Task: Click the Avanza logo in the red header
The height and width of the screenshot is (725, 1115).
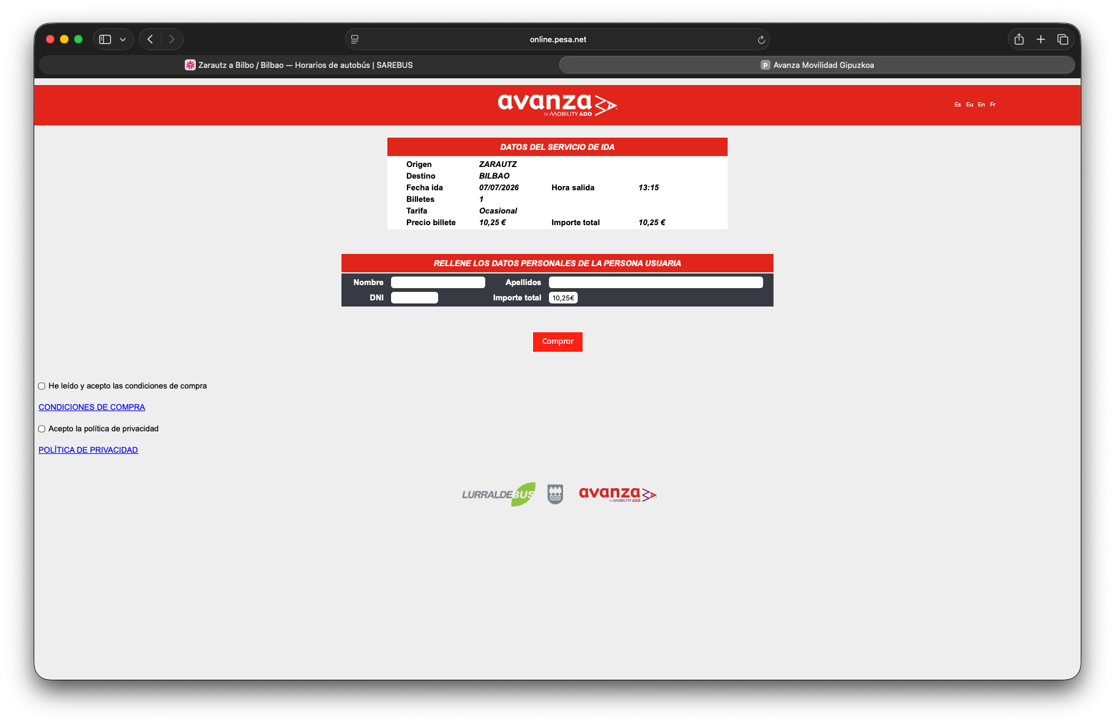Action: 557,105
